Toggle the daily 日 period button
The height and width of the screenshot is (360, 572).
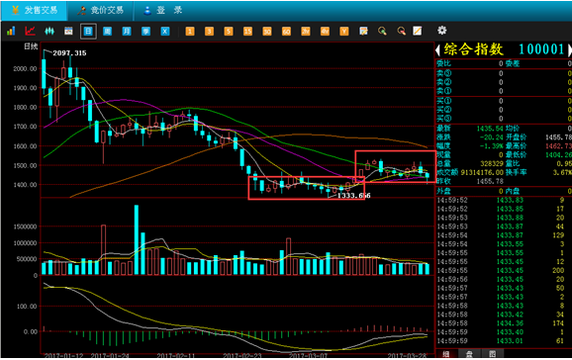point(88,31)
